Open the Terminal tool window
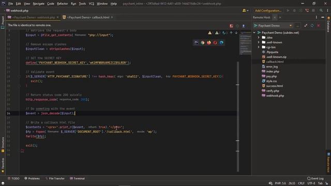 tap(77, 178)
